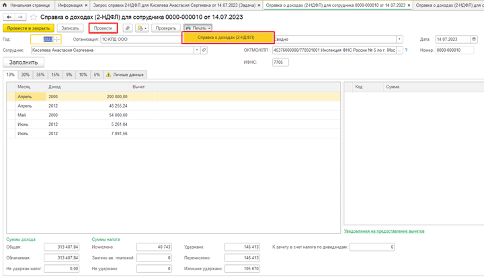Click the Записать button
484x279 pixels.
(x=70, y=28)
